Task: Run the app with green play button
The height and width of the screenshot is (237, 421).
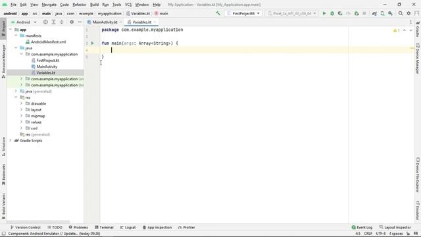Action: tap(324, 13)
